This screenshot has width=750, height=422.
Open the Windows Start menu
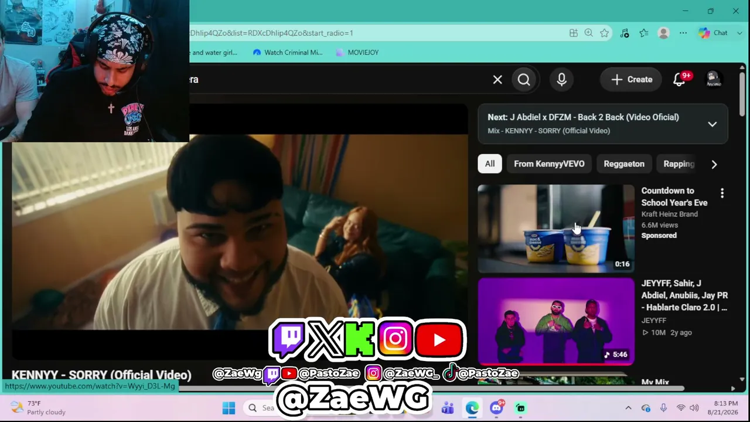point(229,408)
